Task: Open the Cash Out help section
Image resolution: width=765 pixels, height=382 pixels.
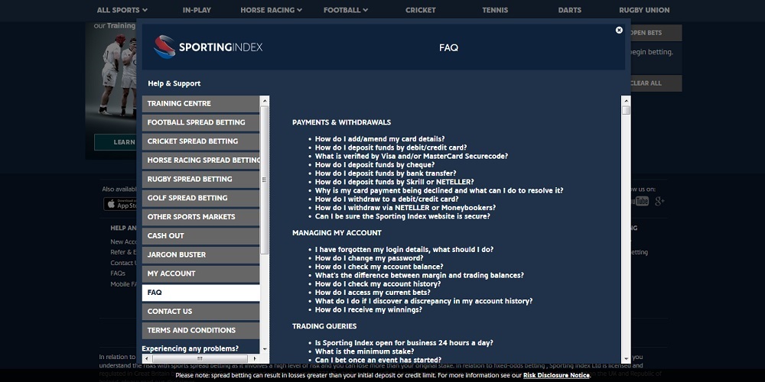Action: click(201, 236)
